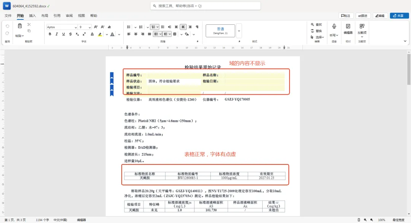The width and height of the screenshot is (411, 223).
Task: Align paragraph left
Action: 129,34
